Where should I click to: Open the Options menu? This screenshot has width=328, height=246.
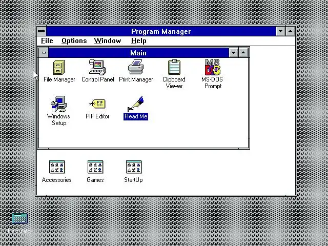click(74, 41)
